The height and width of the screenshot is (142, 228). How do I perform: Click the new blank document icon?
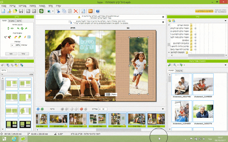[x=3, y=11]
